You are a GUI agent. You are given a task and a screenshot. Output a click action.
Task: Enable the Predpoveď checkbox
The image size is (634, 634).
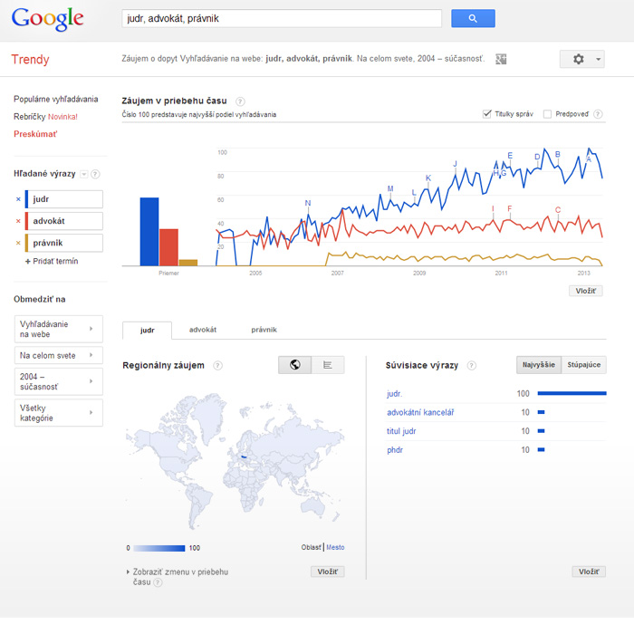pos(547,114)
